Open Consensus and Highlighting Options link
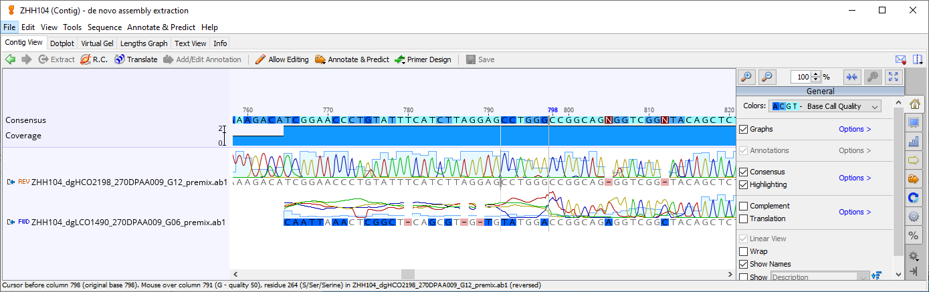Image resolution: width=929 pixels, height=292 pixels. point(855,178)
